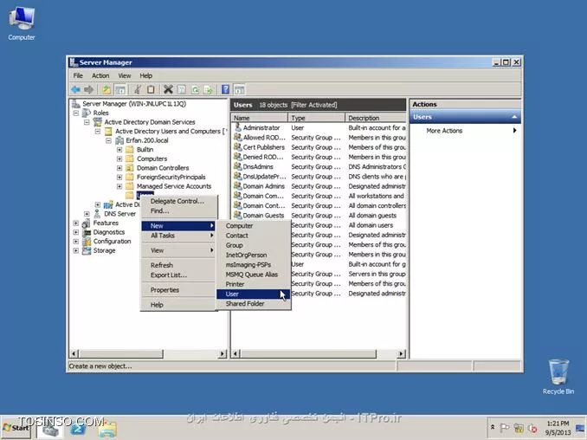Open the Action menu
This screenshot has height=440, width=587.
tap(100, 75)
